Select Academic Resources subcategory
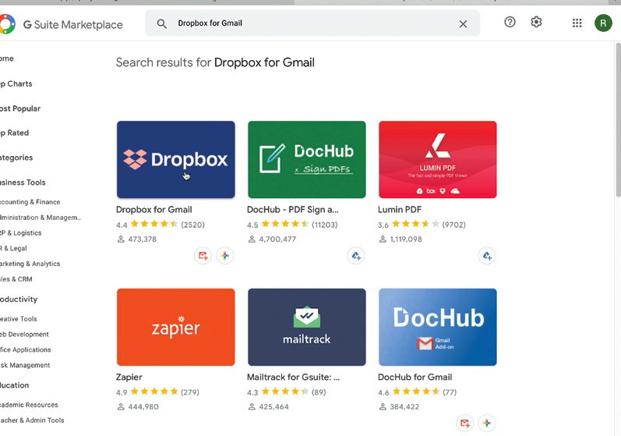 (x=29, y=405)
